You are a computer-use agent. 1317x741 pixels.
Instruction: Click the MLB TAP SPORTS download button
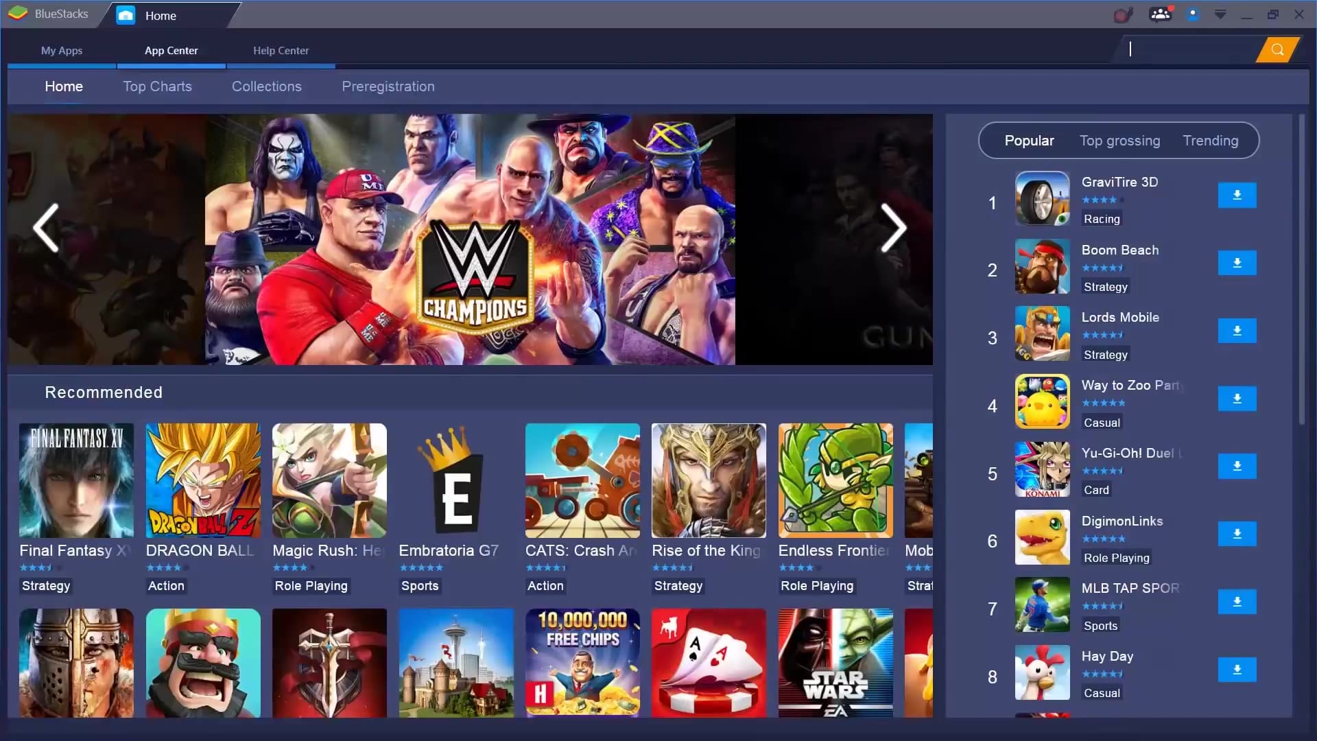coord(1237,602)
